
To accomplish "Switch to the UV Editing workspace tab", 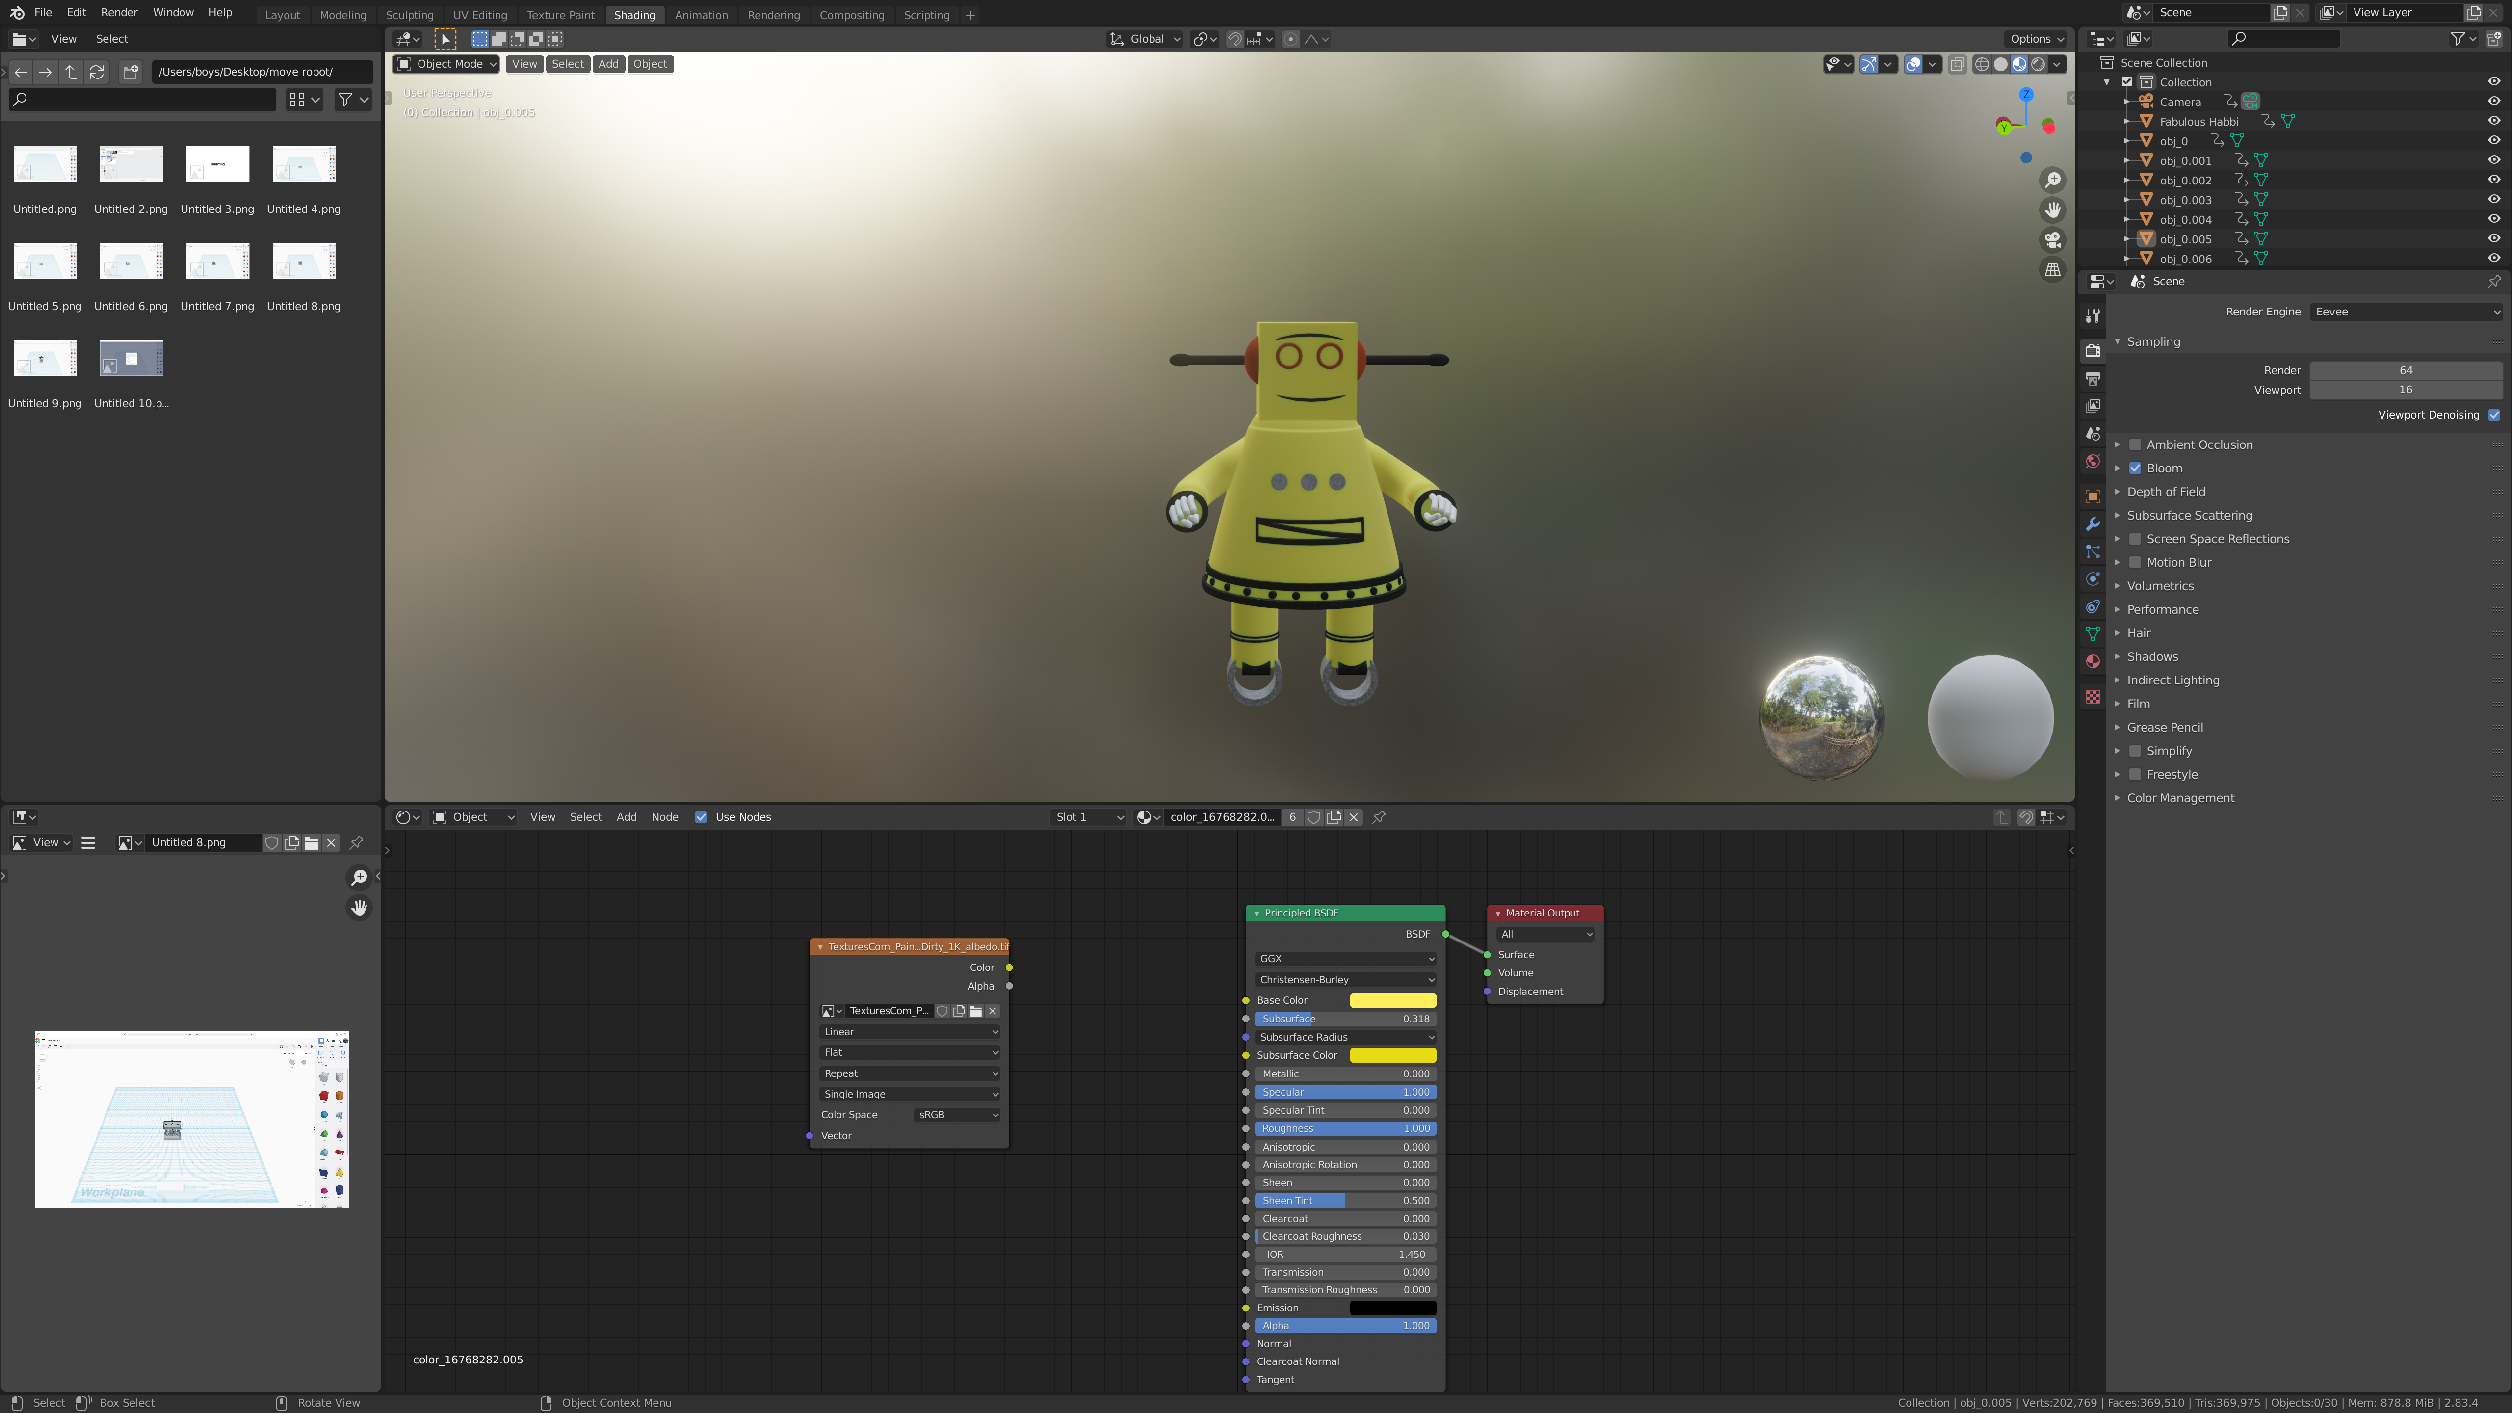I will click(x=480, y=15).
